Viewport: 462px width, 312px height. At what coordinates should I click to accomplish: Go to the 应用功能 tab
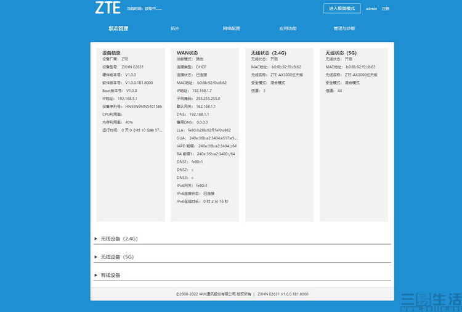(288, 28)
